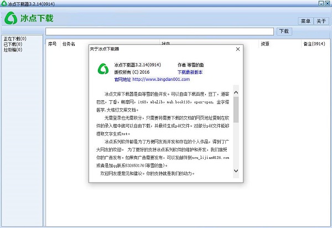Viewport: 332px width, 228px height.
Task: Open the 下载最新版本 link
Action: tap(190, 72)
